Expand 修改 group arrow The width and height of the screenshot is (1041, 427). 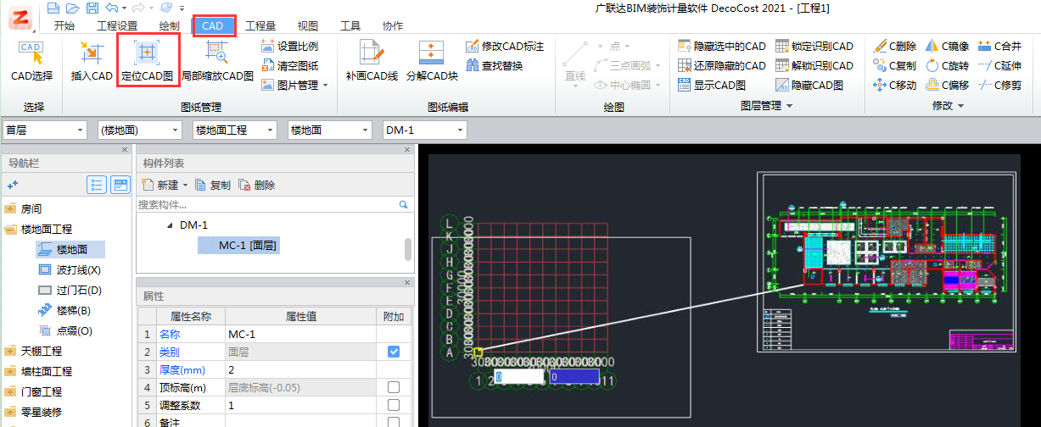point(960,107)
